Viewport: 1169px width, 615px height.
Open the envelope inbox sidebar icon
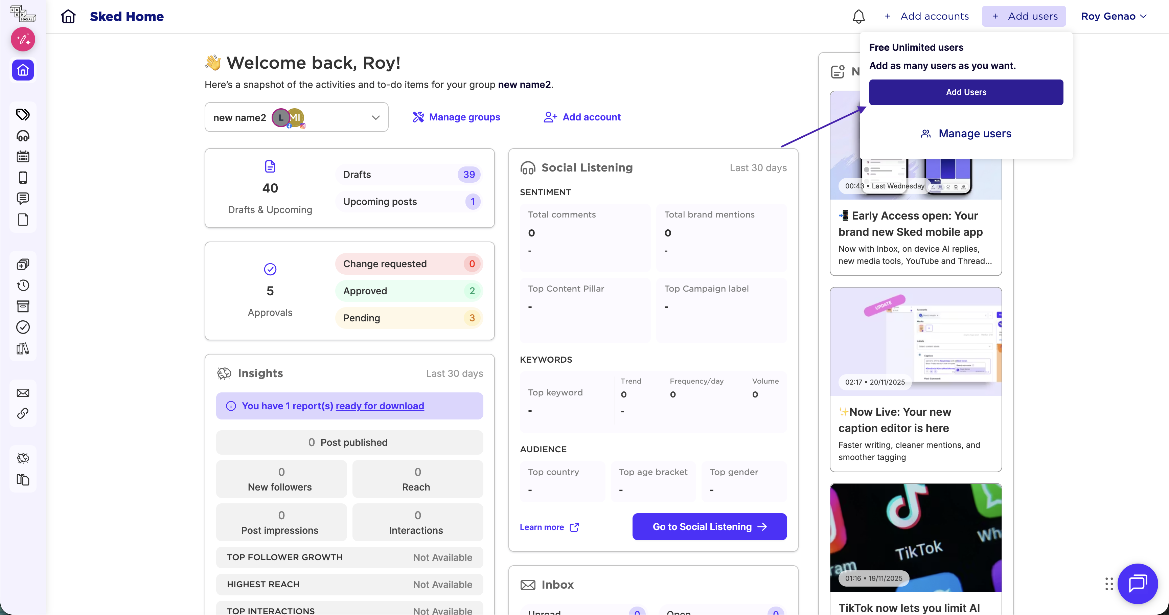[23, 393]
